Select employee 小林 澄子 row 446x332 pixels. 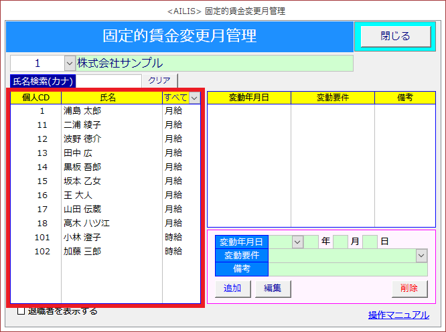pos(82,237)
